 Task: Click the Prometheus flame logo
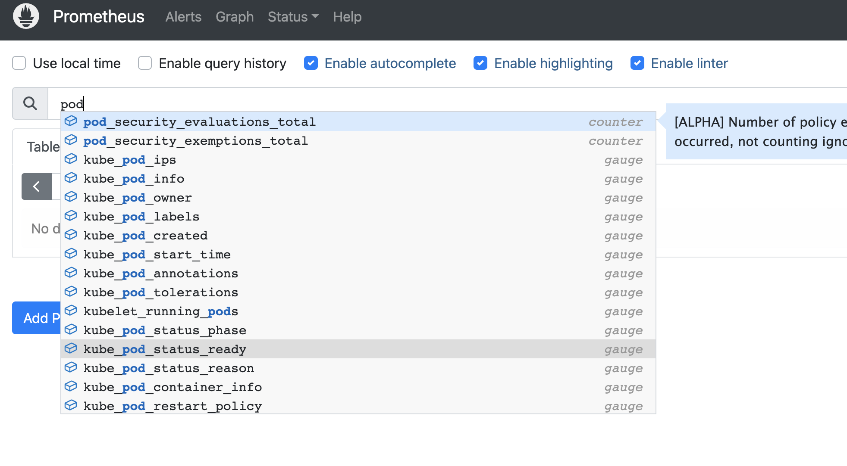26,16
